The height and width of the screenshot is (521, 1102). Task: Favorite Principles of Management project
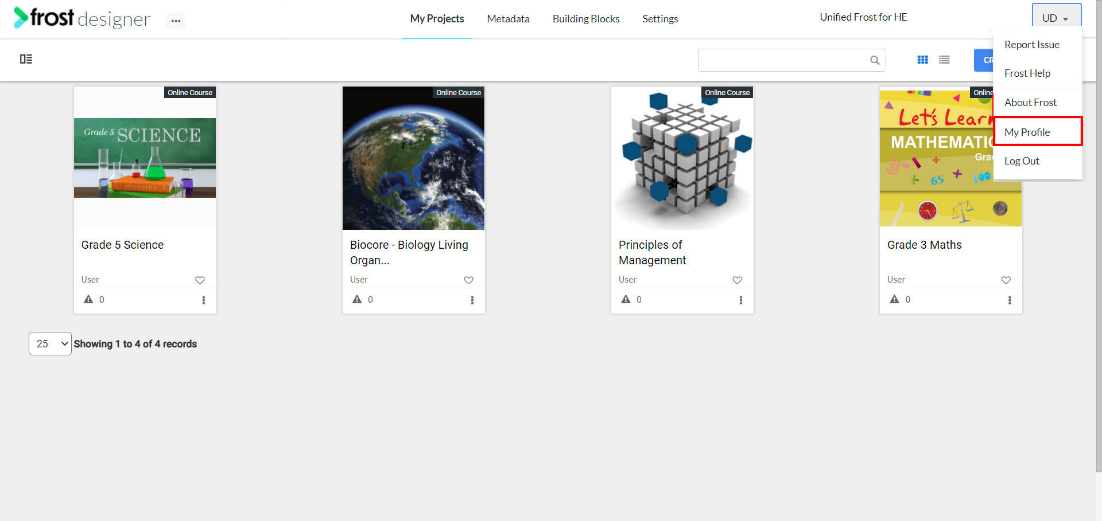click(737, 280)
